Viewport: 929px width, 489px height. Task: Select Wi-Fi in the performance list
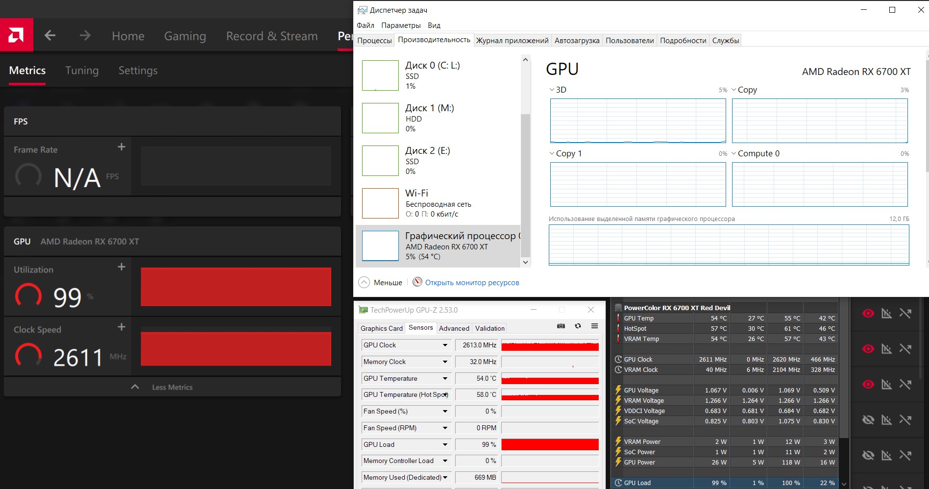(438, 203)
